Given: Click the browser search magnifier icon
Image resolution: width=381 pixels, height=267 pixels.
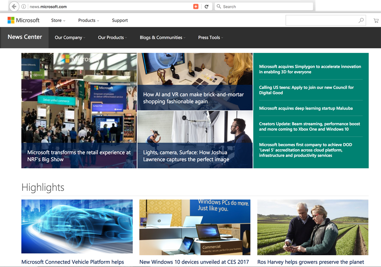Looking at the screenshot, I should click(x=219, y=6).
